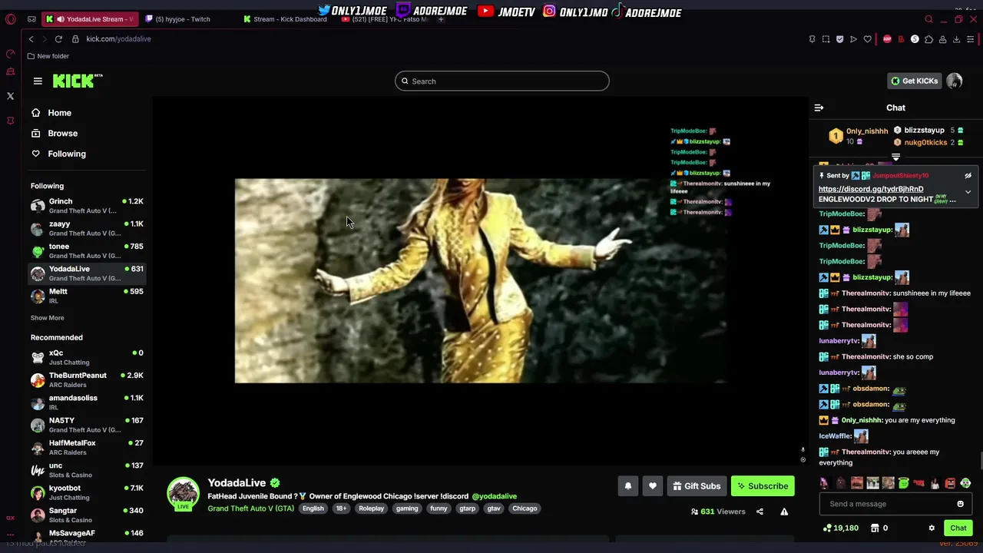
Task: Open Meltt's channel in Following
Action: pos(87,296)
